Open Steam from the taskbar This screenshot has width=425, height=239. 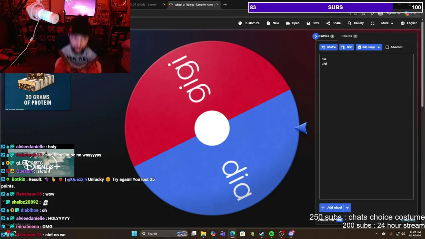[x=262, y=234]
